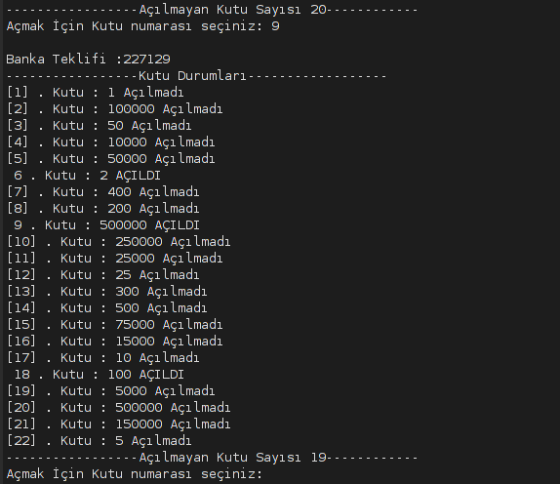Click box 21 line showing 150000
The height and width of the screenshot is (484, 560).
click(x=119, y=424)
